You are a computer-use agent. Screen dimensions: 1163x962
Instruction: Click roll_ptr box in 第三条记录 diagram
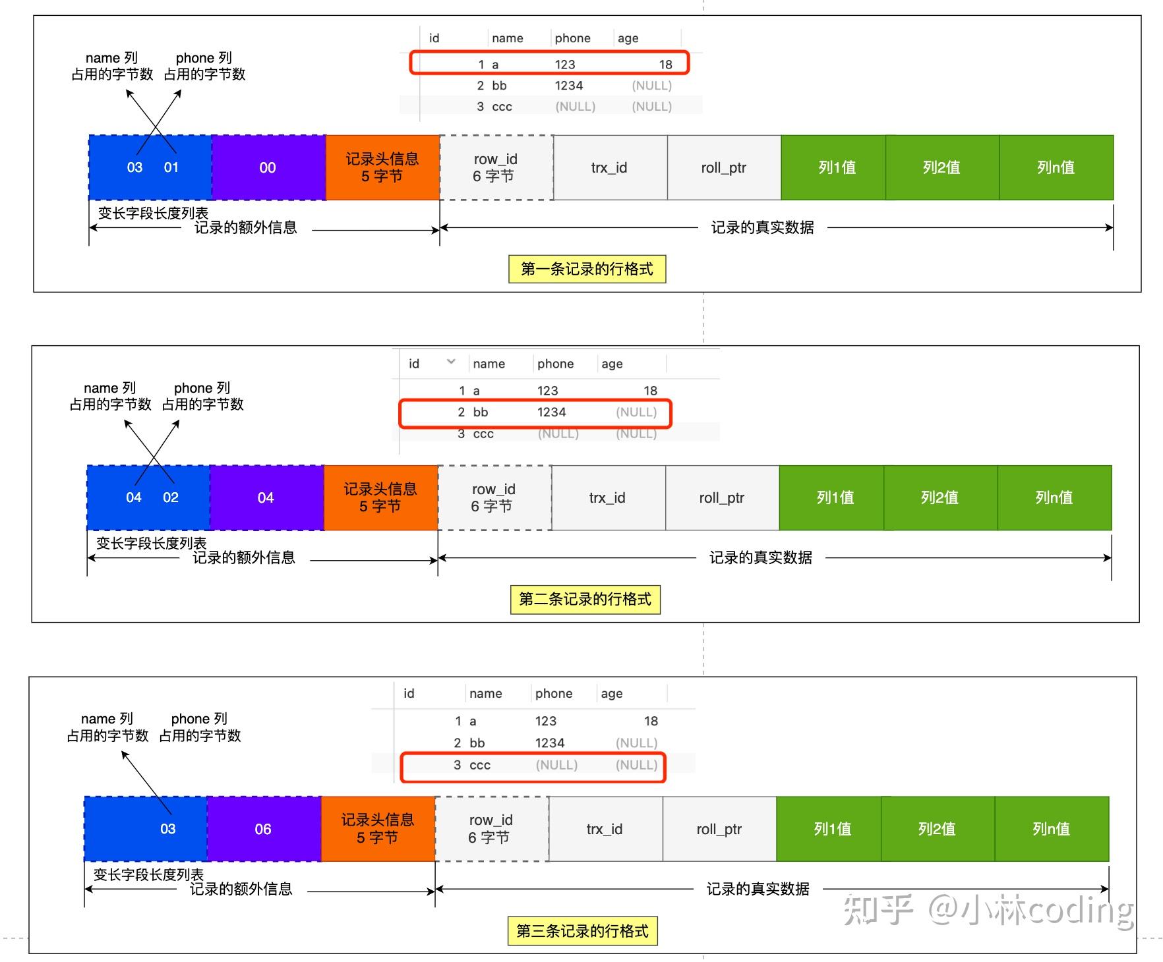(x=719, y=829)
